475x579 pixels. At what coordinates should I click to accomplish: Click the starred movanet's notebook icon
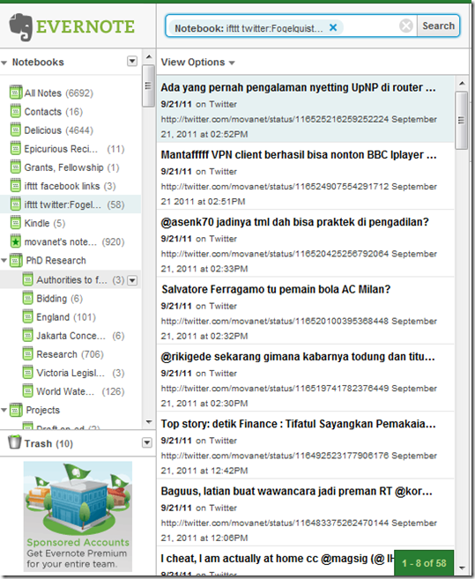pyautogui.click(x=16, y=241)
